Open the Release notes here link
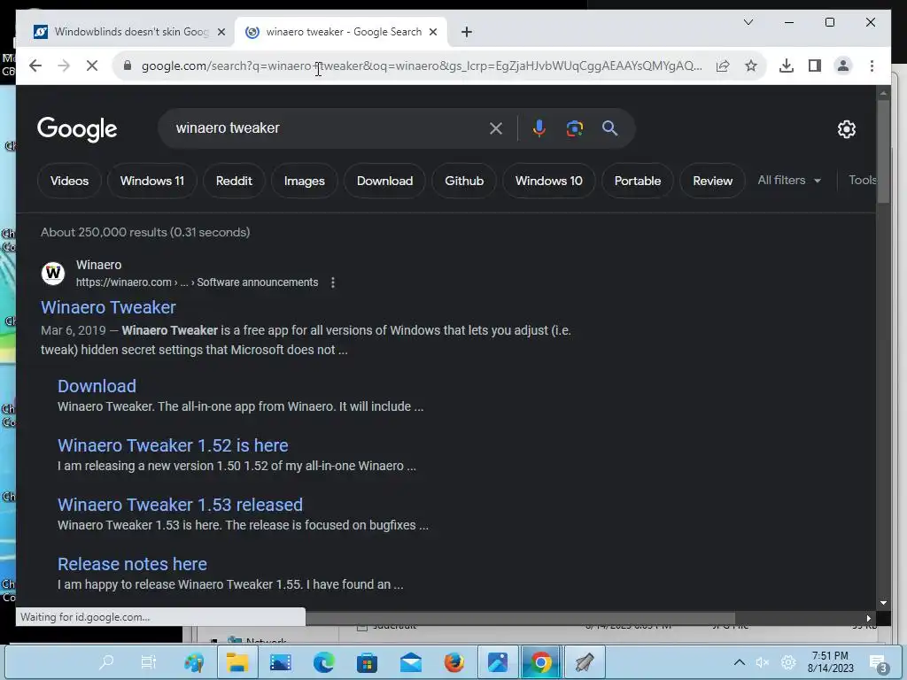907x680 pixels. [x=132, y=564]
